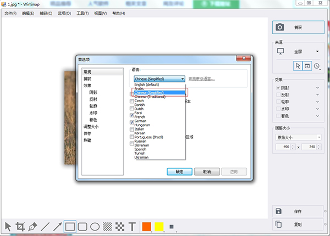Select the Pixelate checkerboard tool
Viewport: 330px width, 236px height.
pos(120,227)
